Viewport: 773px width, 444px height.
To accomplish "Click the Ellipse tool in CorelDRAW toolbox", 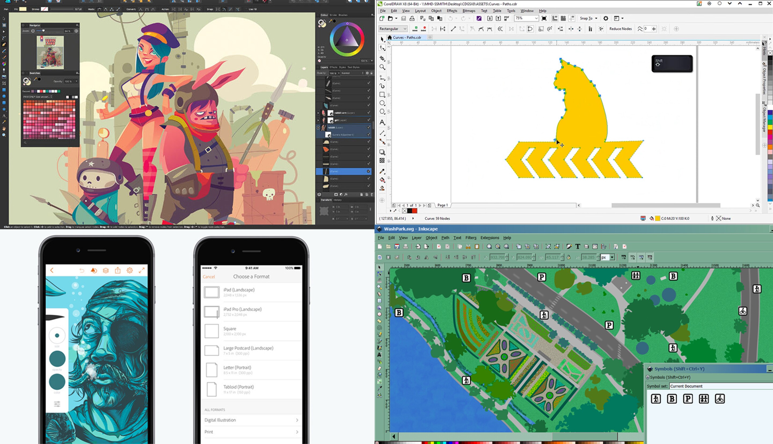I will (x=382, y=103).
